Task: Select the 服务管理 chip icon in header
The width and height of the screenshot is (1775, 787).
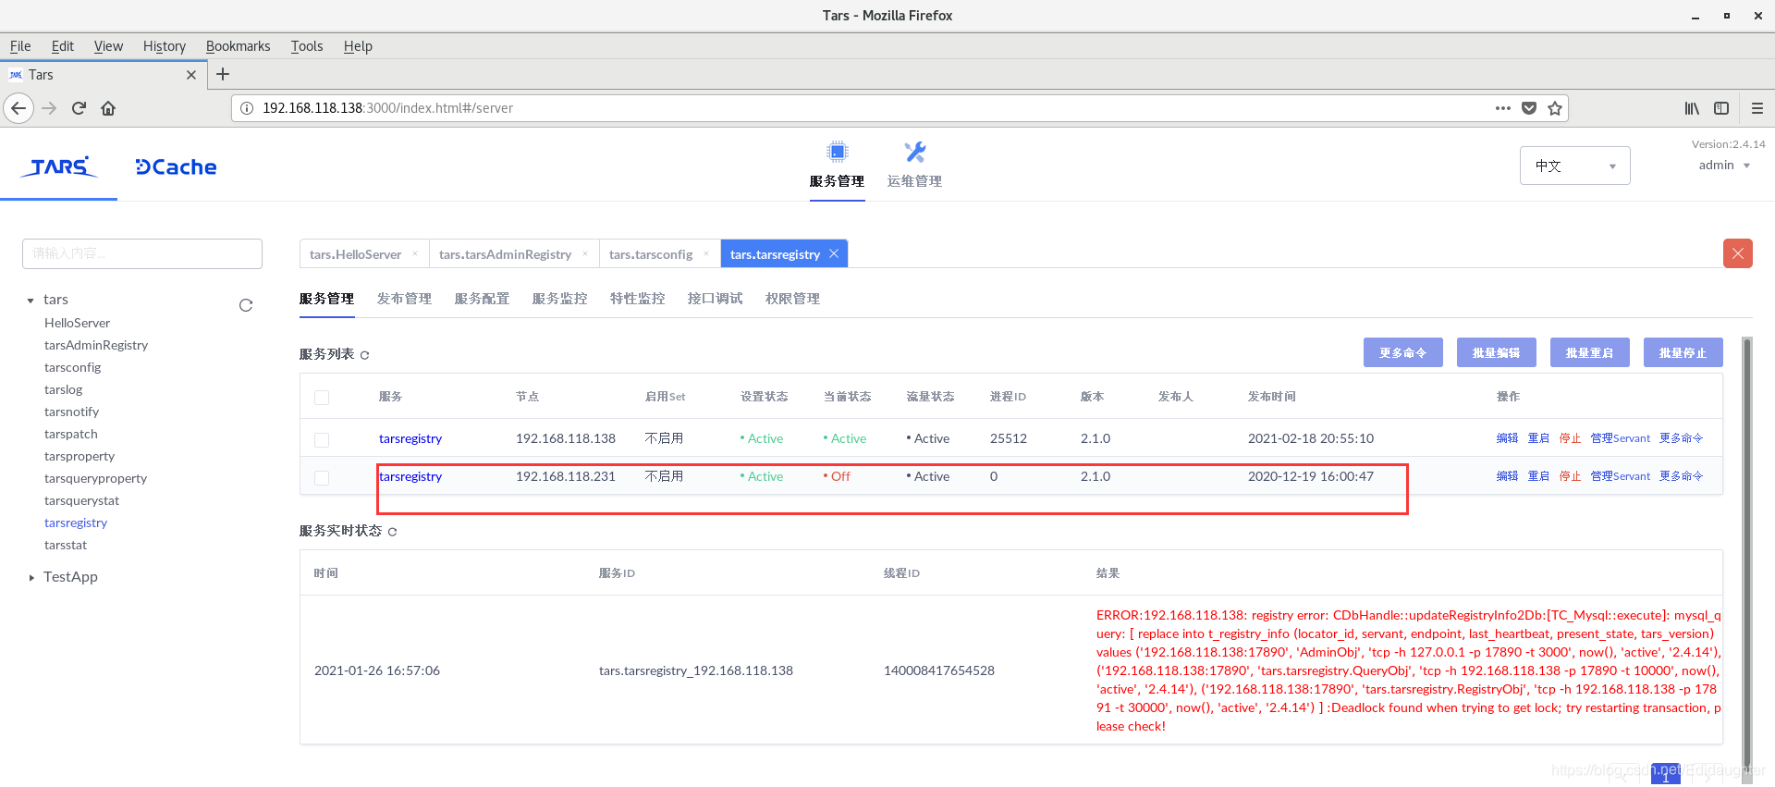Action: click(x=837, y=152)
